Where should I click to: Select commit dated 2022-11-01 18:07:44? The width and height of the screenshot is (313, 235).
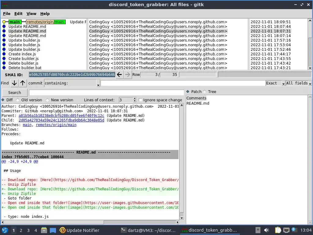(271, 27)
